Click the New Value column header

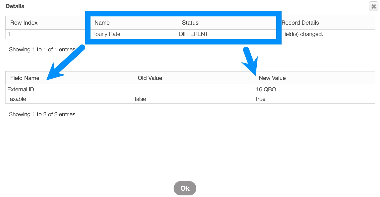pos(272,78)
